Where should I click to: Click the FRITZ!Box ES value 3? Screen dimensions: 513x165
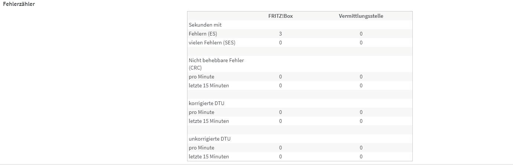tap(280, 34)
